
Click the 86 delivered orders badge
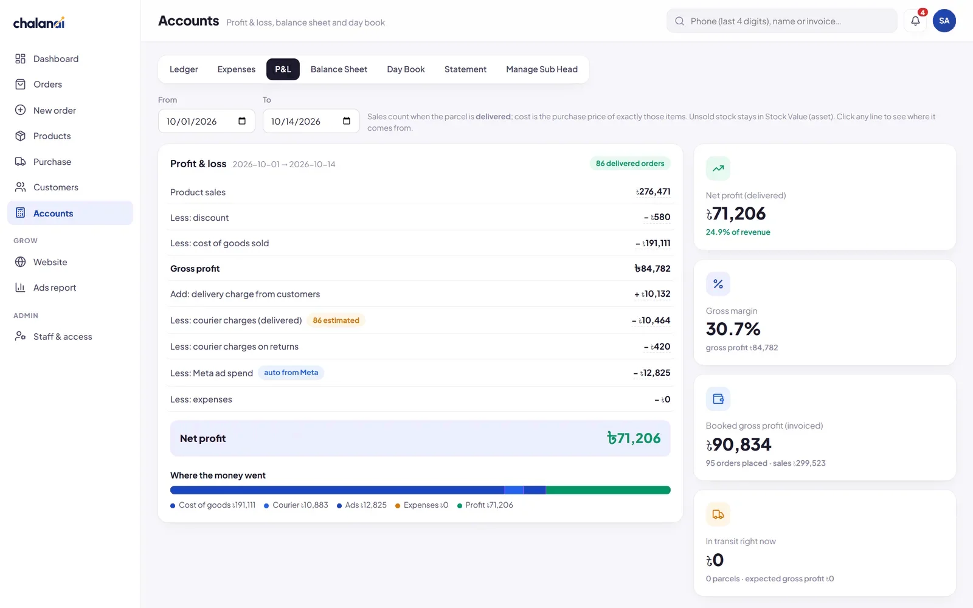point(630,164)
